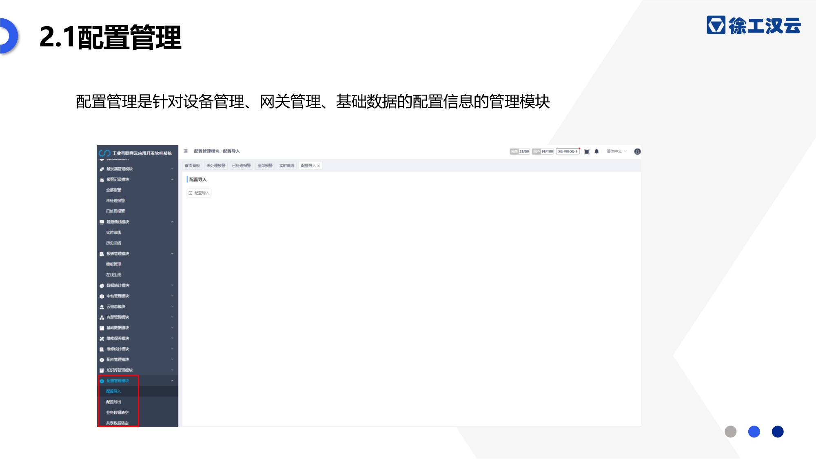Image resolution: width=816 pixels, height=459 pixels.
Task: Click the 基础数据模块 icon
Action: (x=102, y=328)
